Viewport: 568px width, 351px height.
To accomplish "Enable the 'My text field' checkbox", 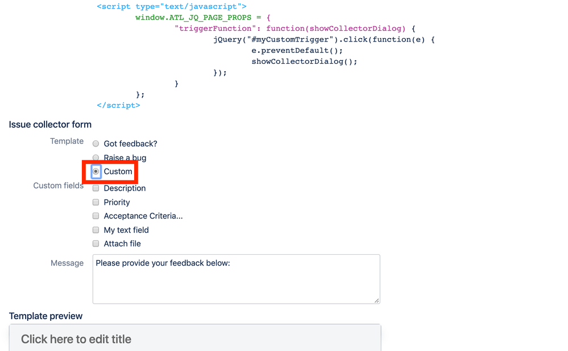I will tap(96, 230).
